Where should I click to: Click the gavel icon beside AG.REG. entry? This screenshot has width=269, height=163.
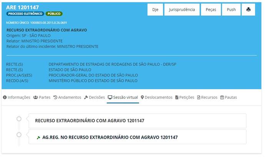tap(38, 138)
